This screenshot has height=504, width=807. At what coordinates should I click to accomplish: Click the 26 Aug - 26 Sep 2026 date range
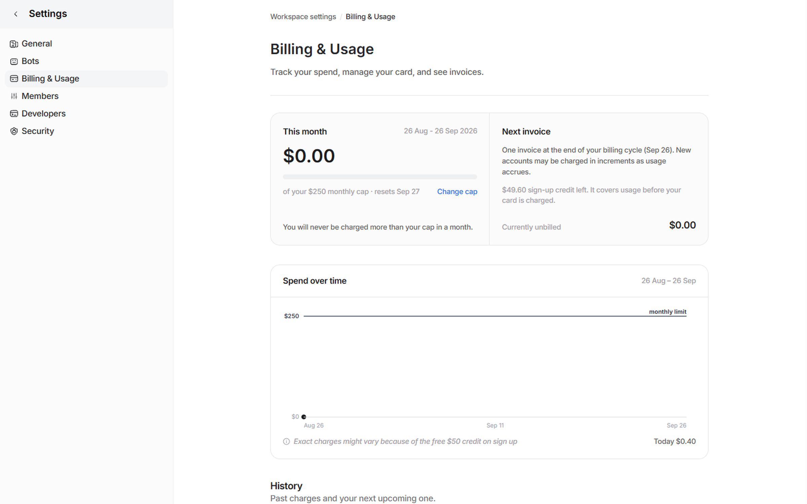[440, 131]
